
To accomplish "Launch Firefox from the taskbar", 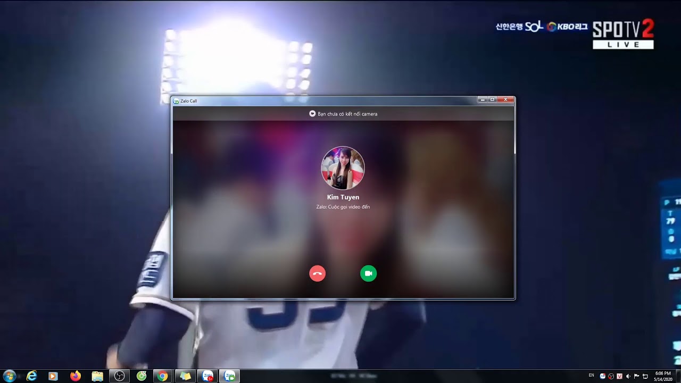I will point(76,376).
